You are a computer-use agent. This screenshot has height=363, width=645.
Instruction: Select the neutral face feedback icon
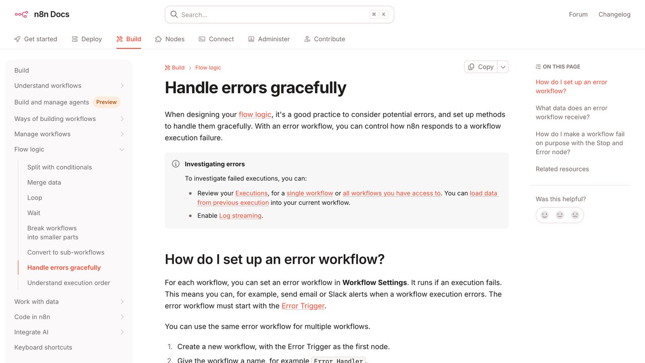pyautogui.click(x=560, y=215)
